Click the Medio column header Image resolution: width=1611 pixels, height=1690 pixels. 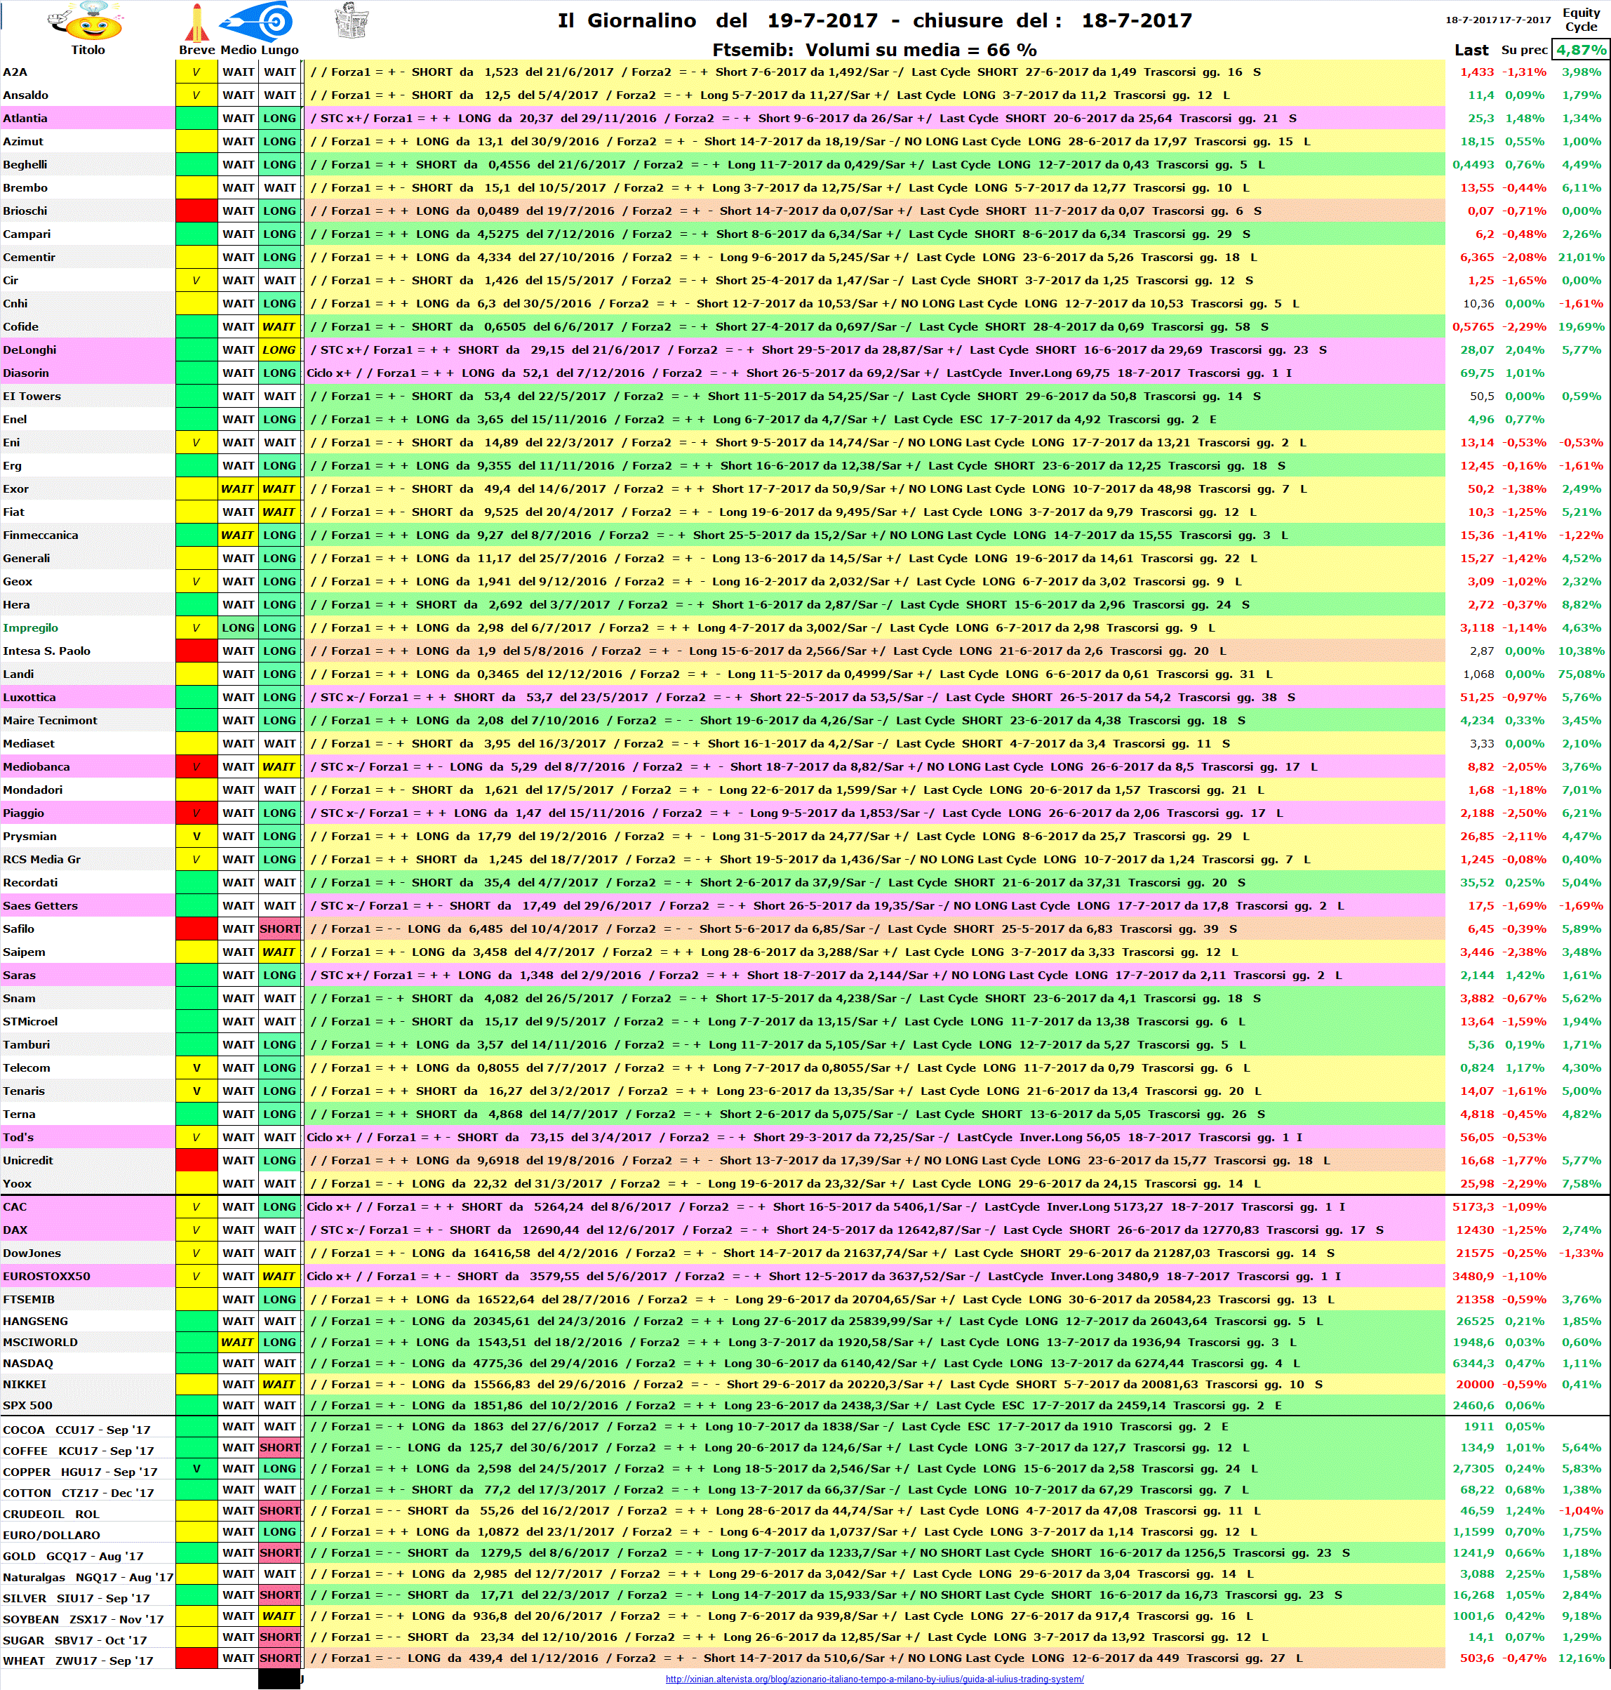coord(238,50)
